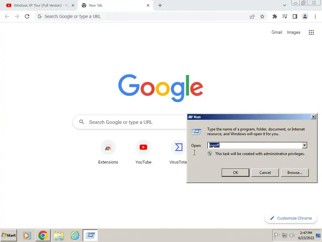Close the Run dialog with X
Image resolution: width=322 pixels, height=242 pixels.
coord(314,117)
